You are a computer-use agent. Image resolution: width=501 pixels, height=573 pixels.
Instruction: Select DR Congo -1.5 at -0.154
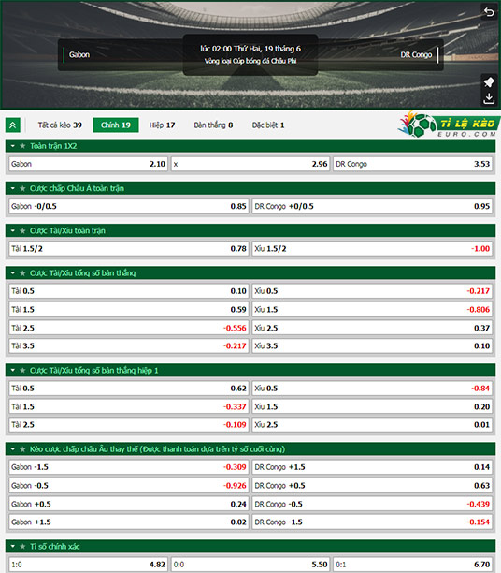pos(372,522)
